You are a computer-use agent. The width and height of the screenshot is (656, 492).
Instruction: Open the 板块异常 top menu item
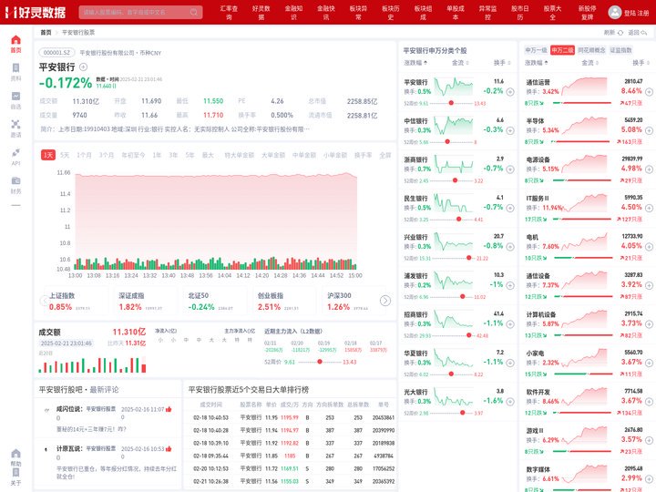(358, 13)
